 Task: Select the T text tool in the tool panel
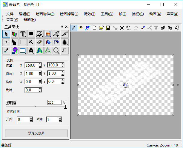[x=23, y=34]
